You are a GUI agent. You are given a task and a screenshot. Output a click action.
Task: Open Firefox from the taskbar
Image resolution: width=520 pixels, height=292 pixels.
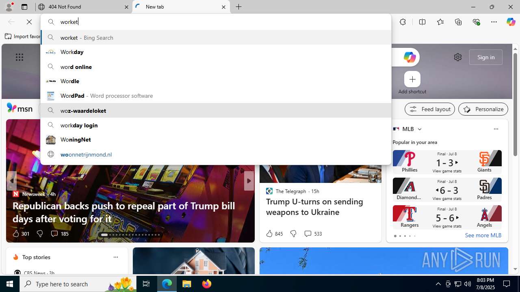[207, 284]
